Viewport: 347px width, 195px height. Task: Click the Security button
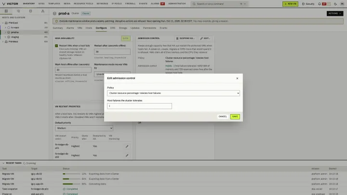308,4
